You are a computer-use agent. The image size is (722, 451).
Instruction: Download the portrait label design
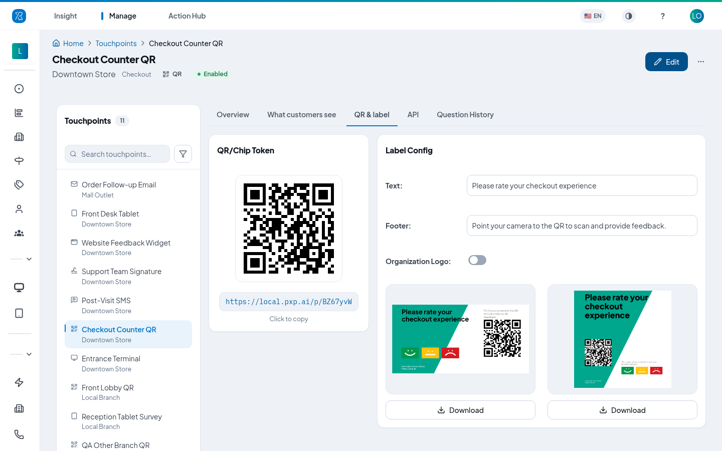point(622,410)
